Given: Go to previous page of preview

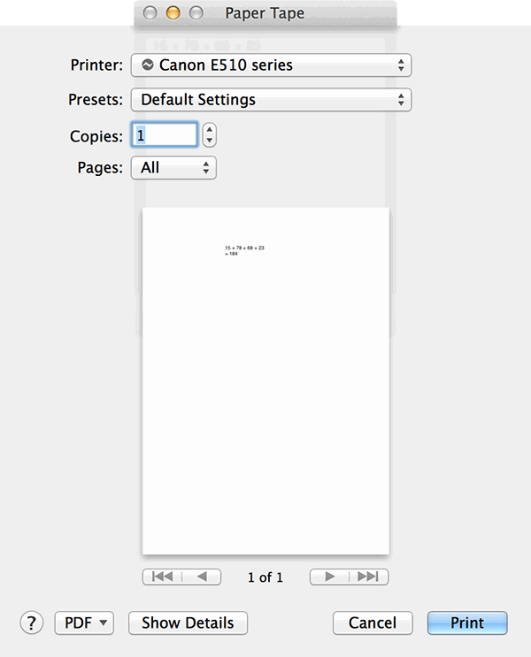Looking at the screenshot, I should [x=202, y=577].
